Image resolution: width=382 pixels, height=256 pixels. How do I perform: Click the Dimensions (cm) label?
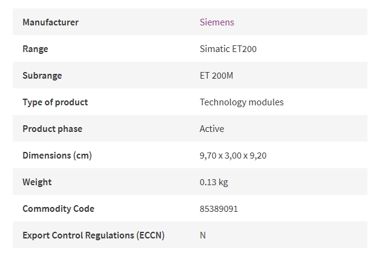coord(57,156)
